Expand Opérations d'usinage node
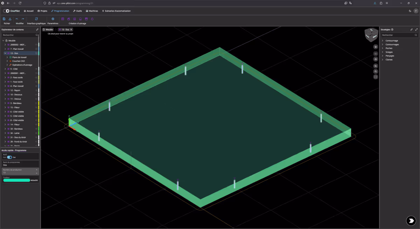The image size is (420, 229). [x=7, y=65]
